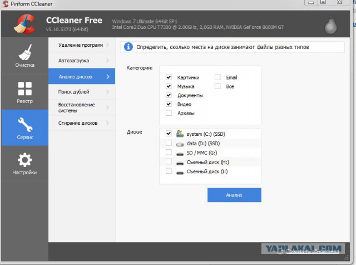356x265 pixels.
Task: Check the Все category box
Action: tap(217, 86)
